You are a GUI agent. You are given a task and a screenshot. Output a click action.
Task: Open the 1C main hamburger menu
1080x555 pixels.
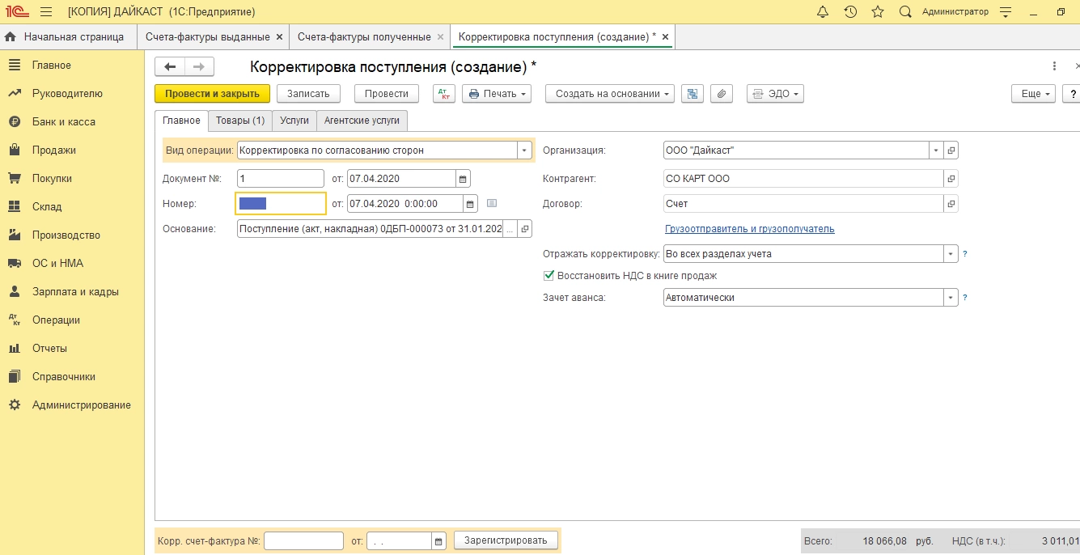pos(46,12)
